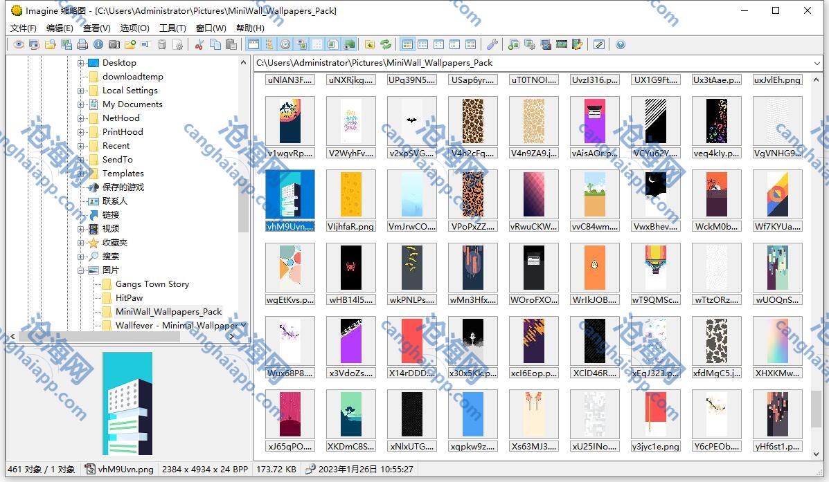Screen dimensions: 829x482
Task: Expand the Desktop folder tree node
Action: click(81, 63)
